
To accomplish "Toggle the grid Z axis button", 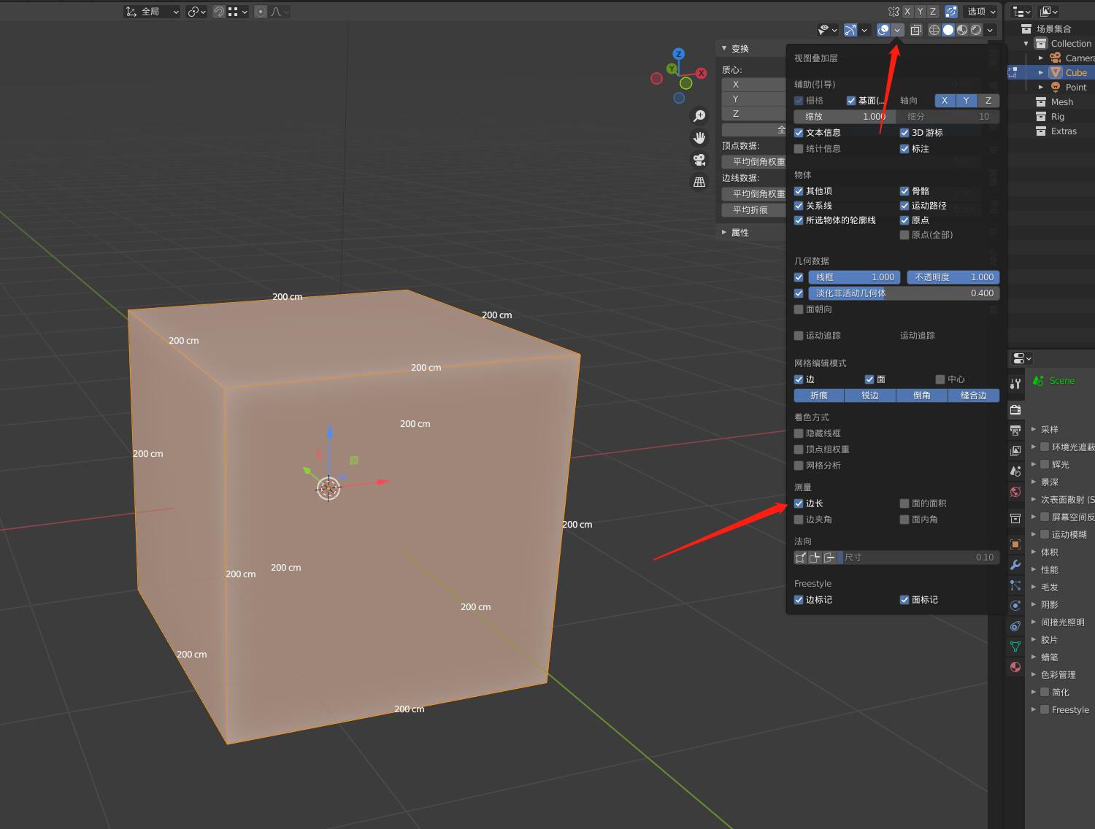I will (988, 101).
